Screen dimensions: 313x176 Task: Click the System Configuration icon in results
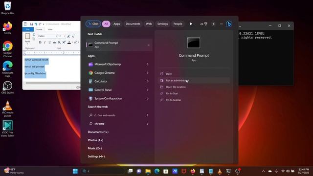point(90,99)
